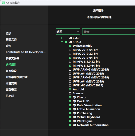Click Contribute to Qt Developm... sidebar step

click(x=26, y=52)
